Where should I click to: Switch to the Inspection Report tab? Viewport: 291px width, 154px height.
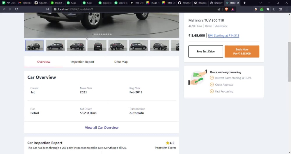pyautogui.click(x=82, y=62)
